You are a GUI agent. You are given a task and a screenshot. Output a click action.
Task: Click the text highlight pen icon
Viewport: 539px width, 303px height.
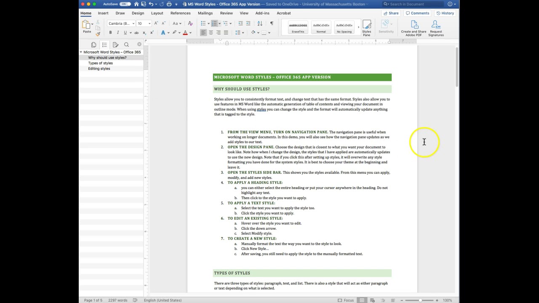click(x=174, y=32)
